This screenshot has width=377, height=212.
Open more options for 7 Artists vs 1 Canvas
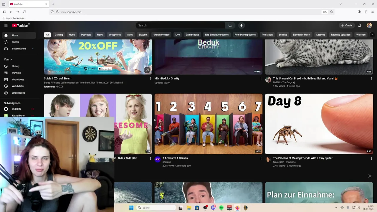click(x=261, y=158)
